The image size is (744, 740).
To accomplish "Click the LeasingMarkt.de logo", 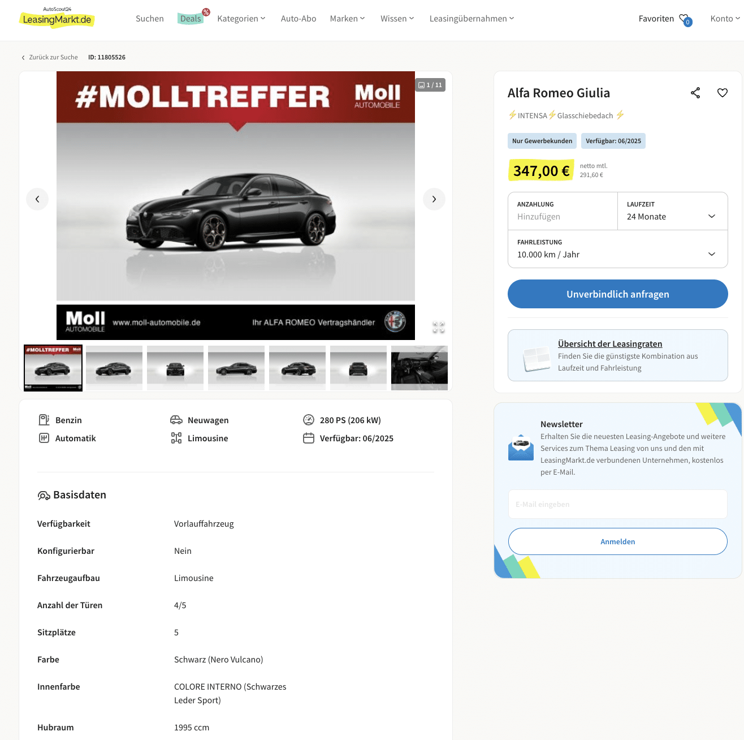I will [x=57, y=18].
